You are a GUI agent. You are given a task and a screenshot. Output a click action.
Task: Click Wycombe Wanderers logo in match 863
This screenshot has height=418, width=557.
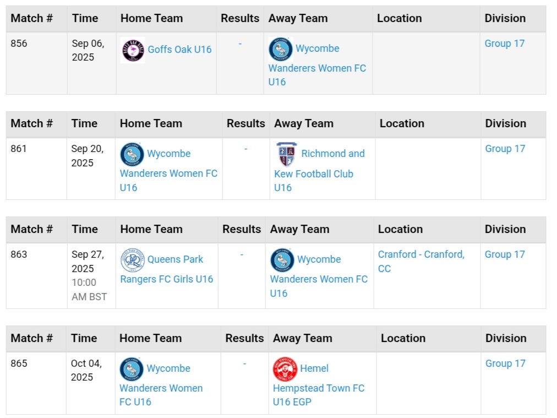282,260
